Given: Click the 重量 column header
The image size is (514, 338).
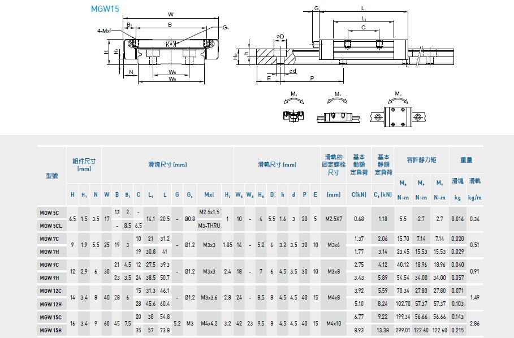Looking at the screenshot, I should click(x=466, y=161).
